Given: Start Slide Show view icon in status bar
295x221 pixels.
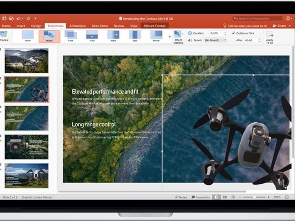Looking at the screenshot, I should (233, 197).
